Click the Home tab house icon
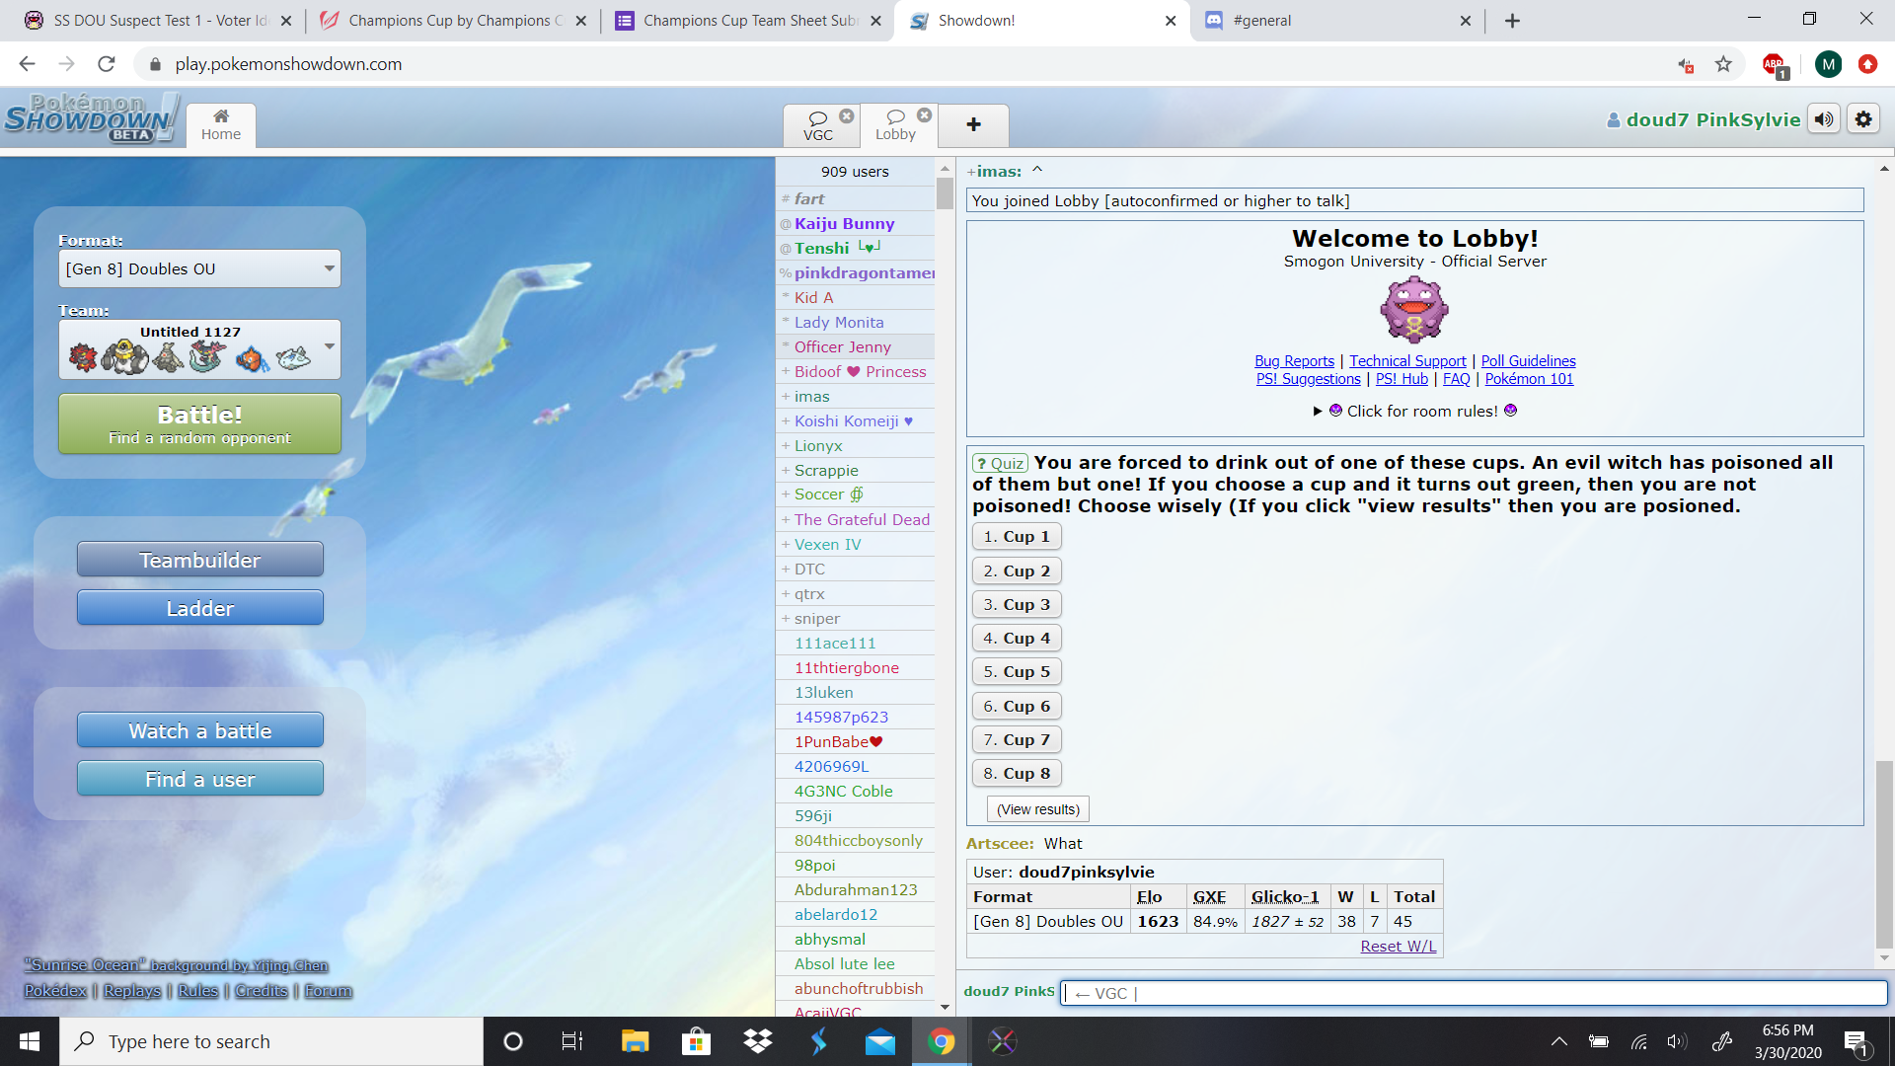 point(221,116)
